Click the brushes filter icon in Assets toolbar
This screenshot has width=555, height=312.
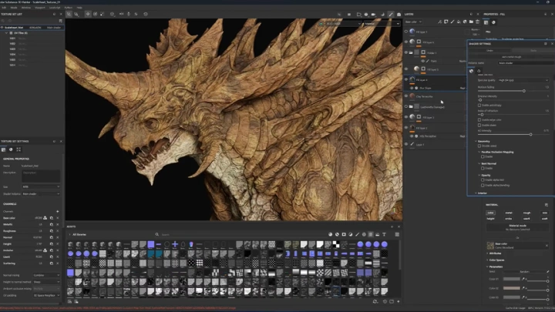(357, 234)
